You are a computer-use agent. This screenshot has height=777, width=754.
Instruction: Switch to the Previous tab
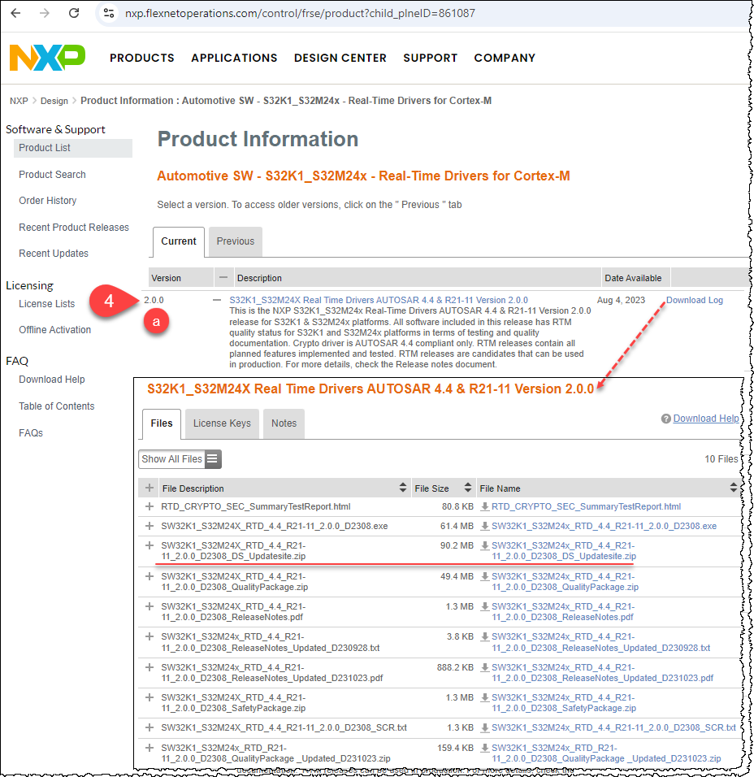click(x=235, y=241)
